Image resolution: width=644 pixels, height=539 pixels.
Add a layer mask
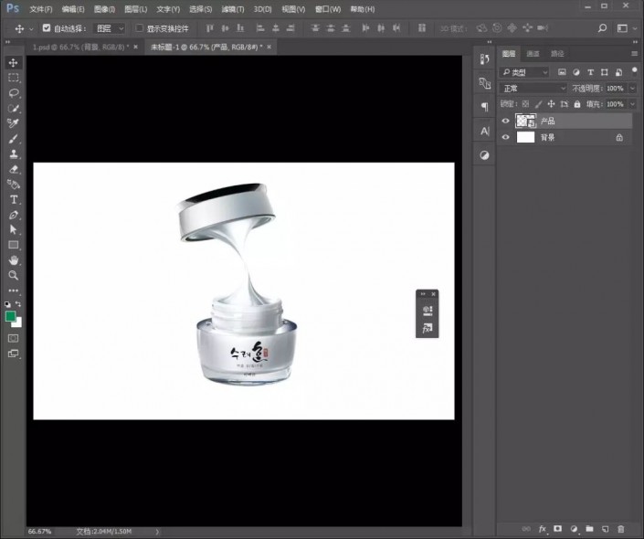point(558,529)
